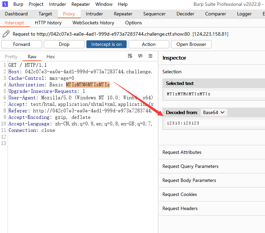Image resolution: width=265 pixels, height=233 pixels.
Task: Click the pencil edit icon beside the request URL
Action: [6, 34]
